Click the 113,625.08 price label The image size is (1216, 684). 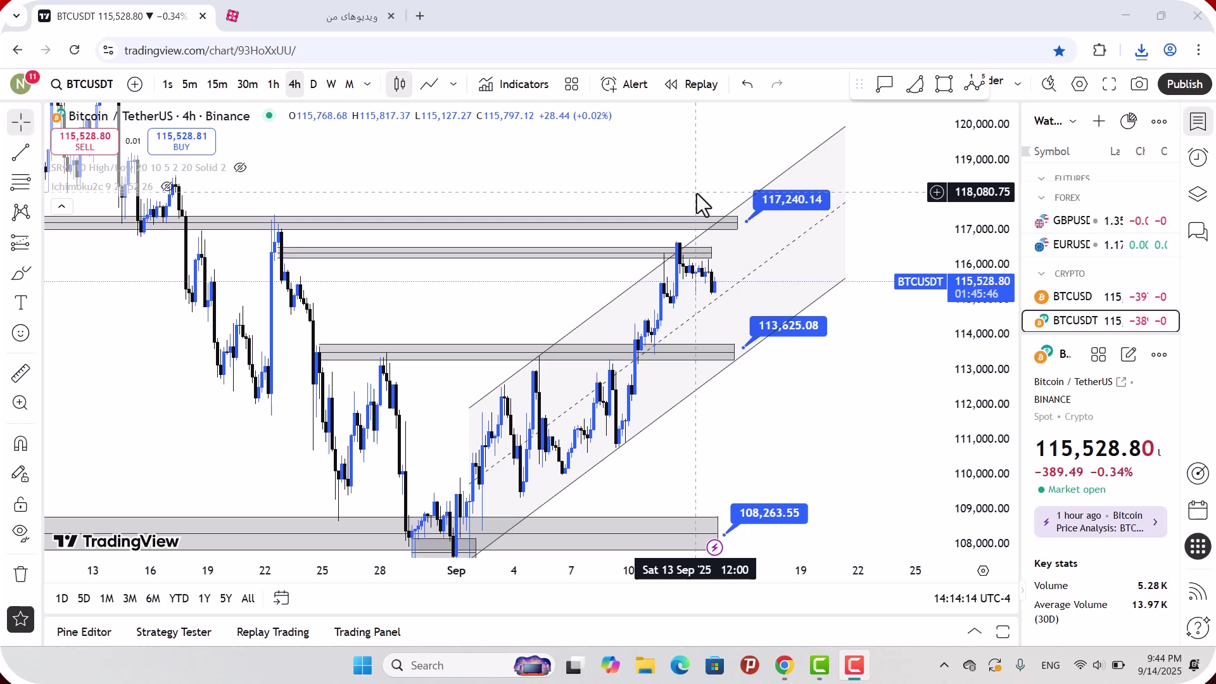pyautogui.click(x=788, y=326)
